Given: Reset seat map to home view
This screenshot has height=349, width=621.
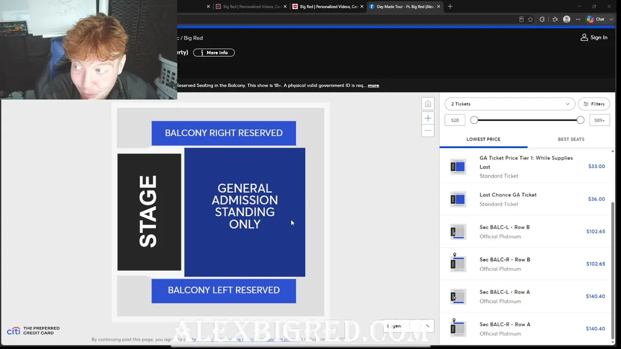Looking at the screenshot, I should coord(427,104).
